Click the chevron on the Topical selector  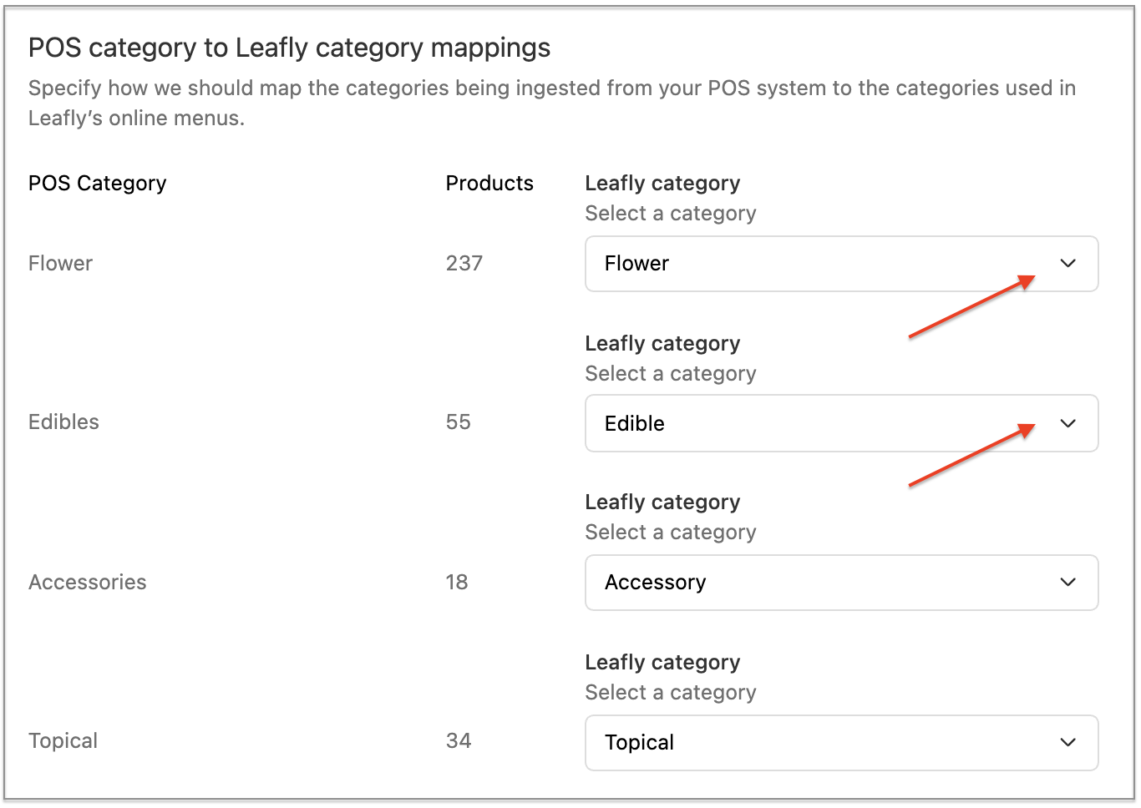pyautogui.click(x=1067, y=743)
